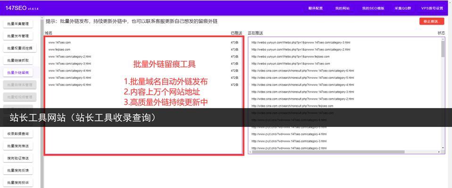Open 批量搜狗投诉 in the sidebar
The image size is (452, 188).
[x=18, y=182]
